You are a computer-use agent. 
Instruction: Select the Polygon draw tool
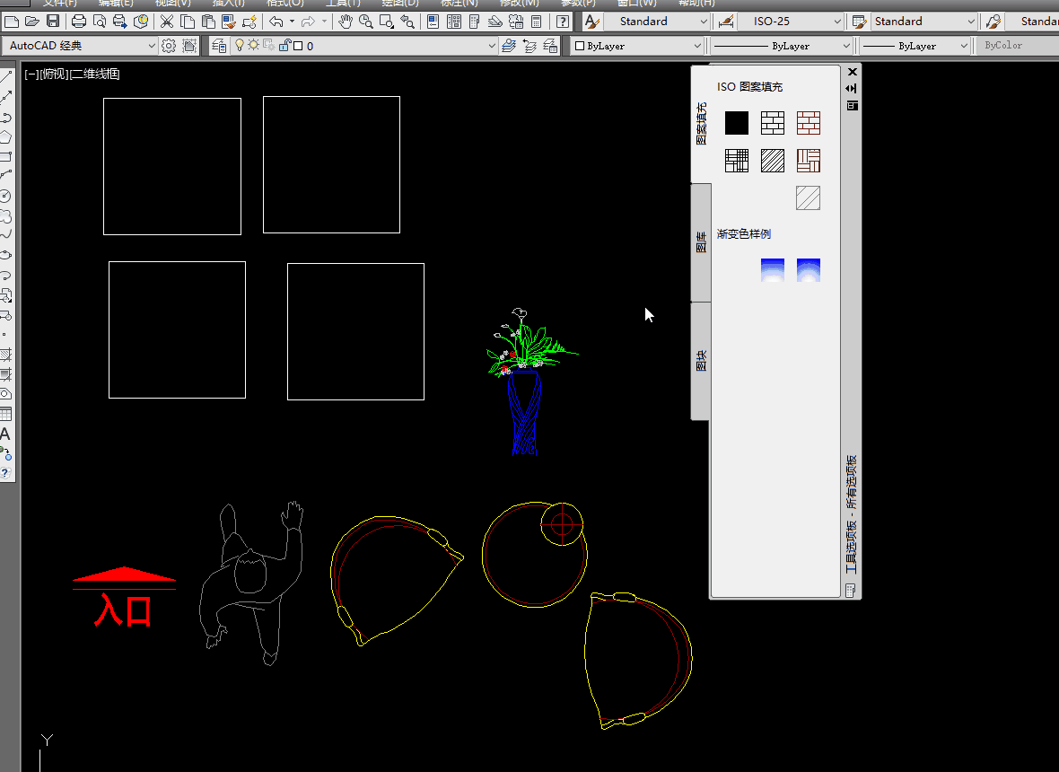pyautogui.click(x=5, y=137)
